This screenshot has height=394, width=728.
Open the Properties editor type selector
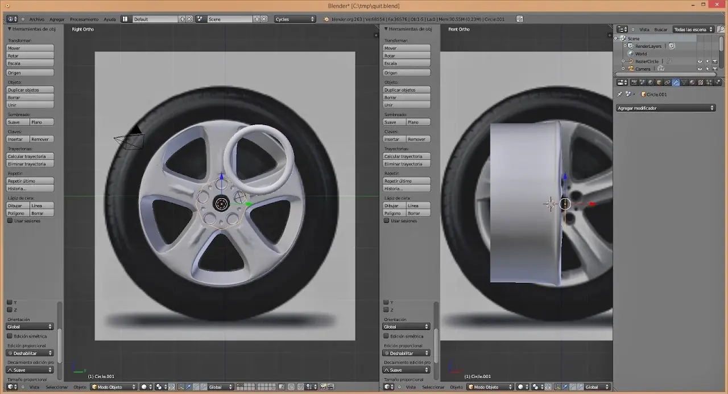pyautogui.click(x=622, y=82)
